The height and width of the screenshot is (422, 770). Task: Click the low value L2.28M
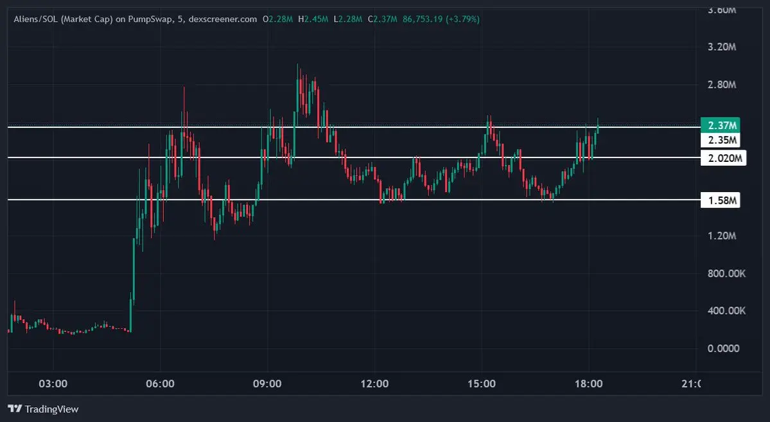click(347, 19)
